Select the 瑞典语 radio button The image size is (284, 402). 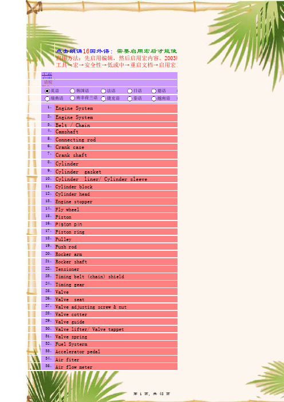click(47, 98)
